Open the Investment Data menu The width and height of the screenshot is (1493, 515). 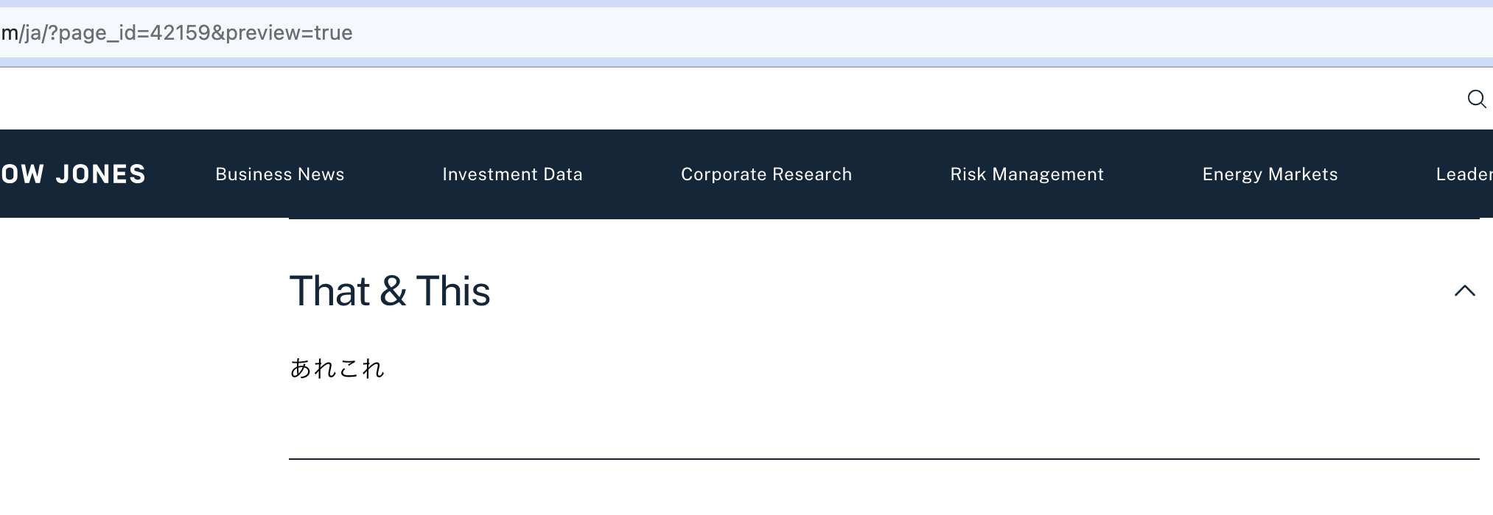pyautogui.click(x=512, y=174)
